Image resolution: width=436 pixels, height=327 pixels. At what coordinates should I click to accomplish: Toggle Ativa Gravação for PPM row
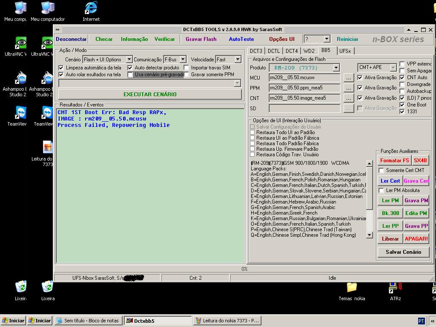[360, 88]
